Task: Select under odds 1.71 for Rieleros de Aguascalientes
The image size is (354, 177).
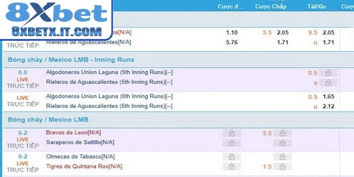Action: pos(328,42)
